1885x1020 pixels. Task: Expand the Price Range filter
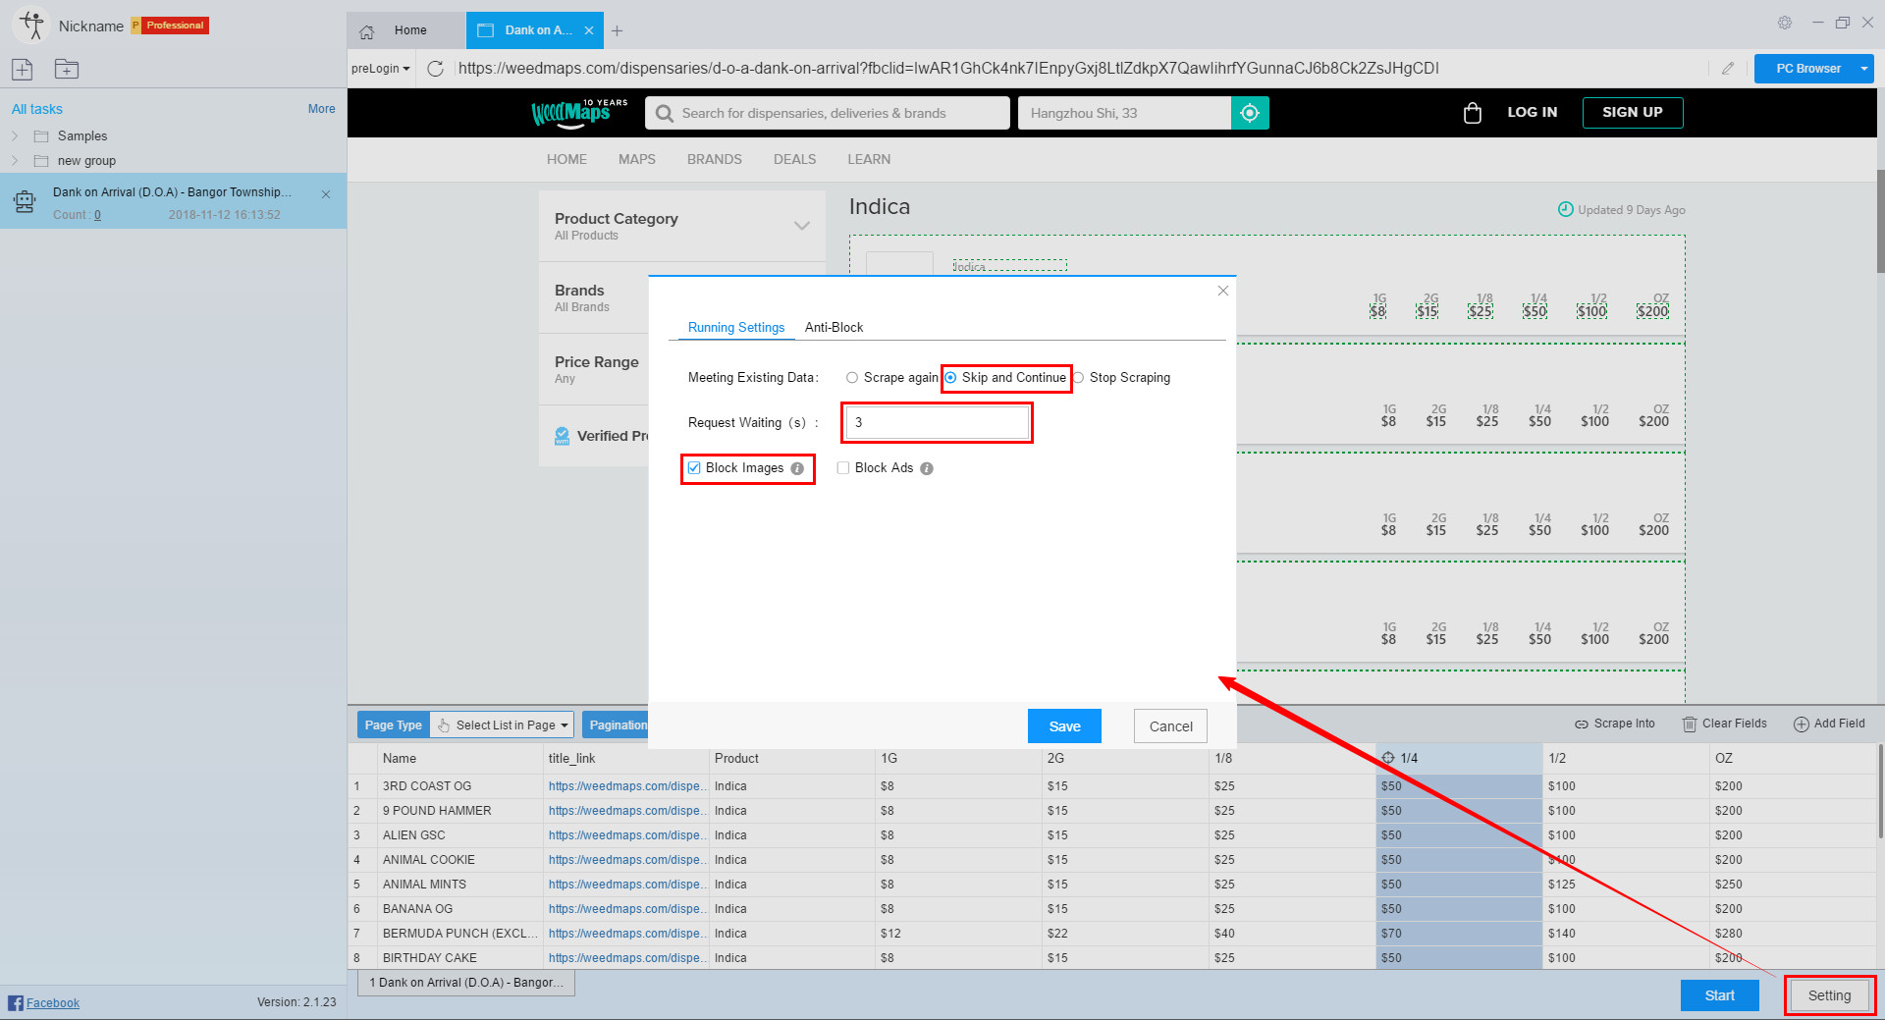click(594, 369)
